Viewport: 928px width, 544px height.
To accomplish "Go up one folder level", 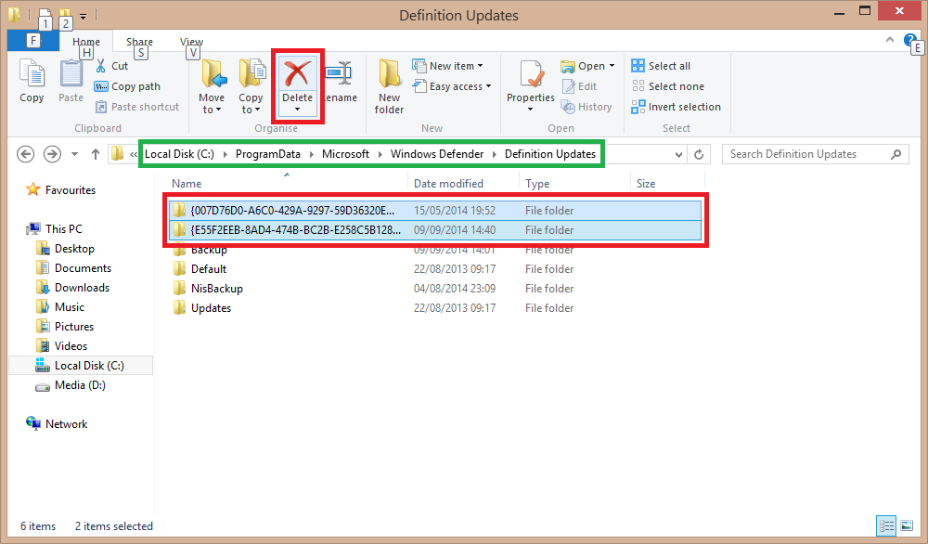I will point(96,154).
